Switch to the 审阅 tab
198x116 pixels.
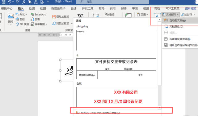click(135, 8)
